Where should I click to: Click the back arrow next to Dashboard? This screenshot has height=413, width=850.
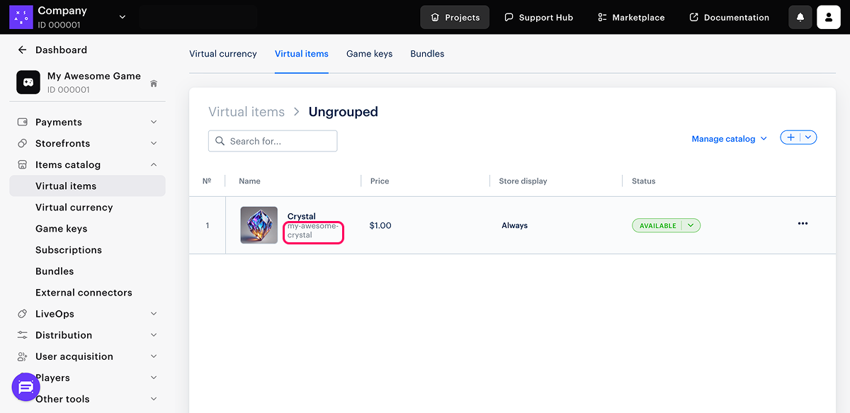click(23, 50)
